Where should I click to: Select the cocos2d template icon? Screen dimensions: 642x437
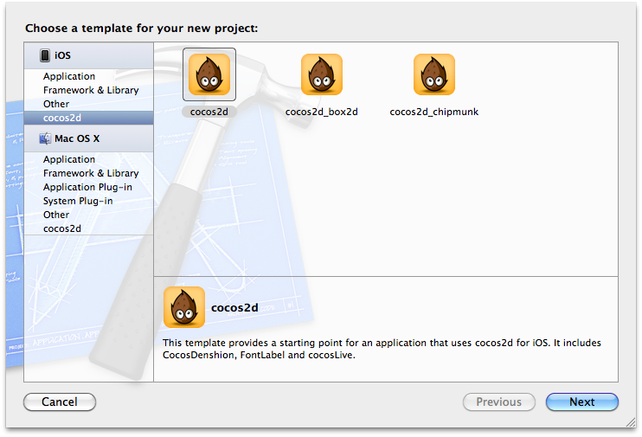pyautogui.click(x=209, y=74)
